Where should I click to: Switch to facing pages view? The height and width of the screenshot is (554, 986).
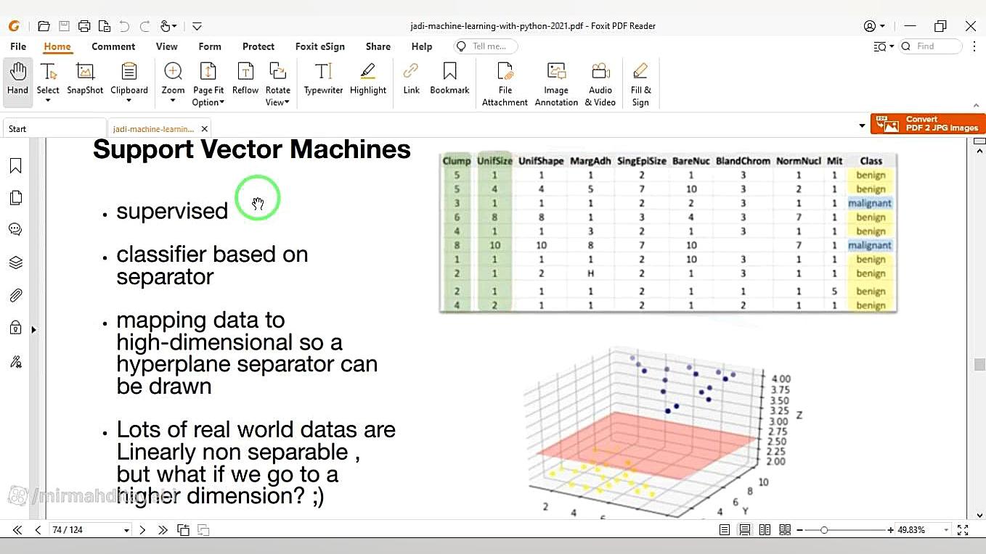tap(765, 530)
